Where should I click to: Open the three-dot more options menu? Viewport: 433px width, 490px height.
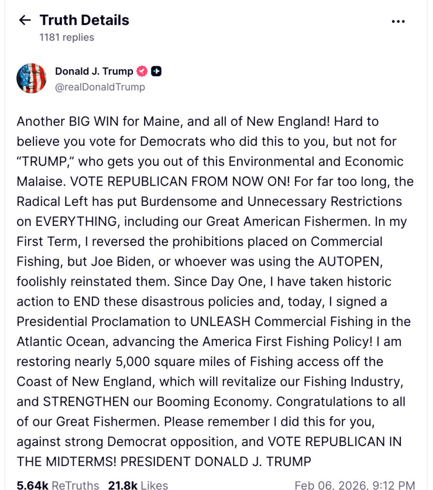[399, 21]
